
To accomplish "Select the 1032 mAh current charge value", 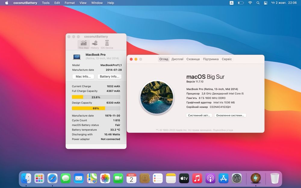I will click(x=113, y=86).
